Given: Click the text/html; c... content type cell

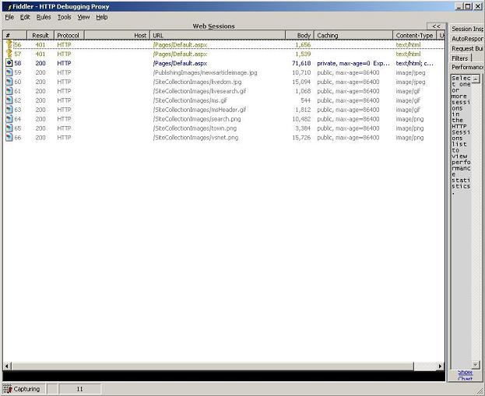Looking at the screenshot, I should coord(414,63).
